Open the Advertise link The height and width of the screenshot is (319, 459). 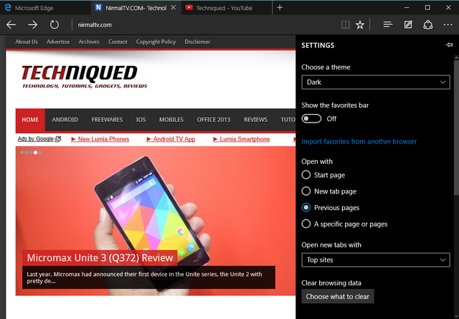pos(58,42)
